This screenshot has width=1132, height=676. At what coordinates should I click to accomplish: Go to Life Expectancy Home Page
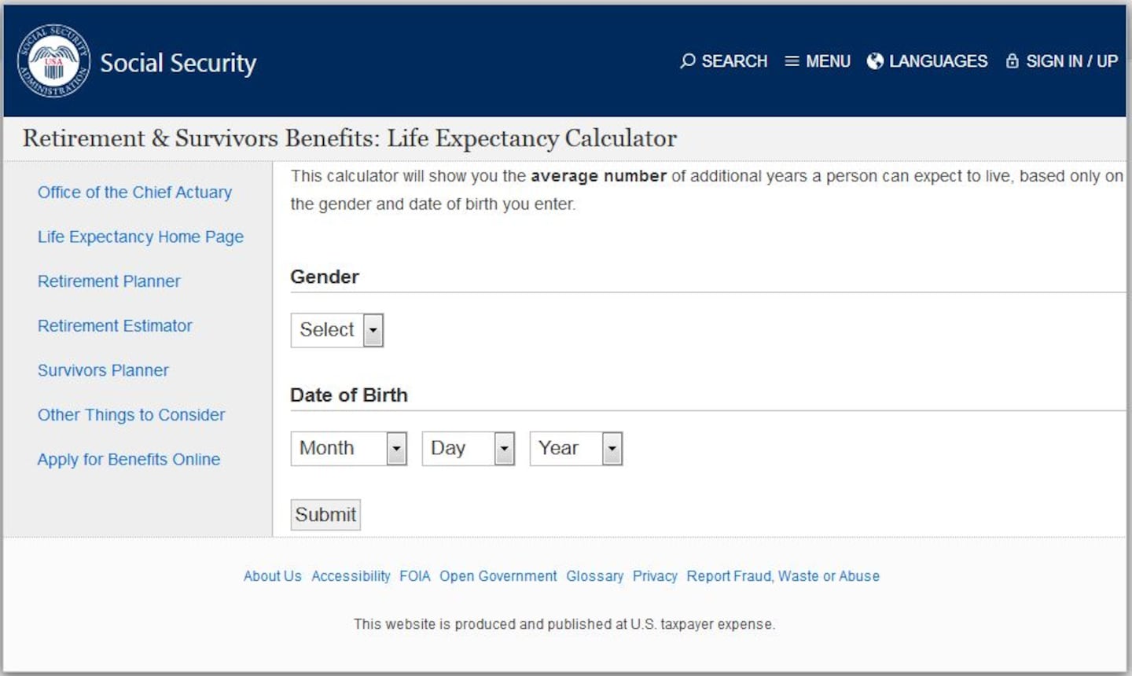click(x=141, y=237)
